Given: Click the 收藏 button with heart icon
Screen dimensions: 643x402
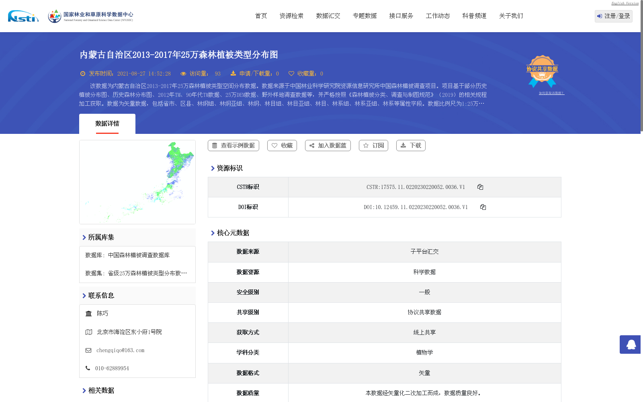Looking at the screenshot, I should [x=282, y=146].
